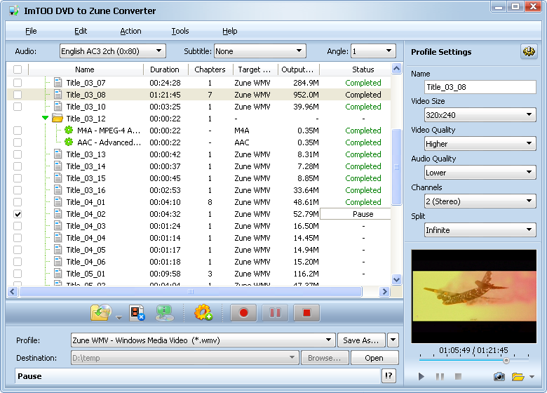This screenshot has width=547, height=393.
Task: Click the video preview thumbnail
Action: pyautogui.click(x=474, y=296)
